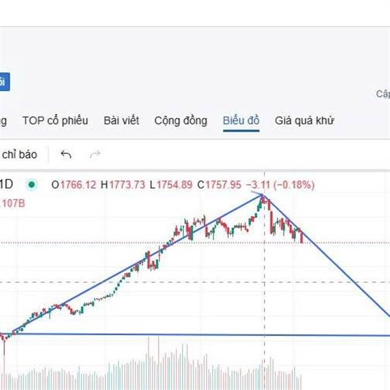
Task: Click the 107B volume legend value
Action: (x=13, y=202)
